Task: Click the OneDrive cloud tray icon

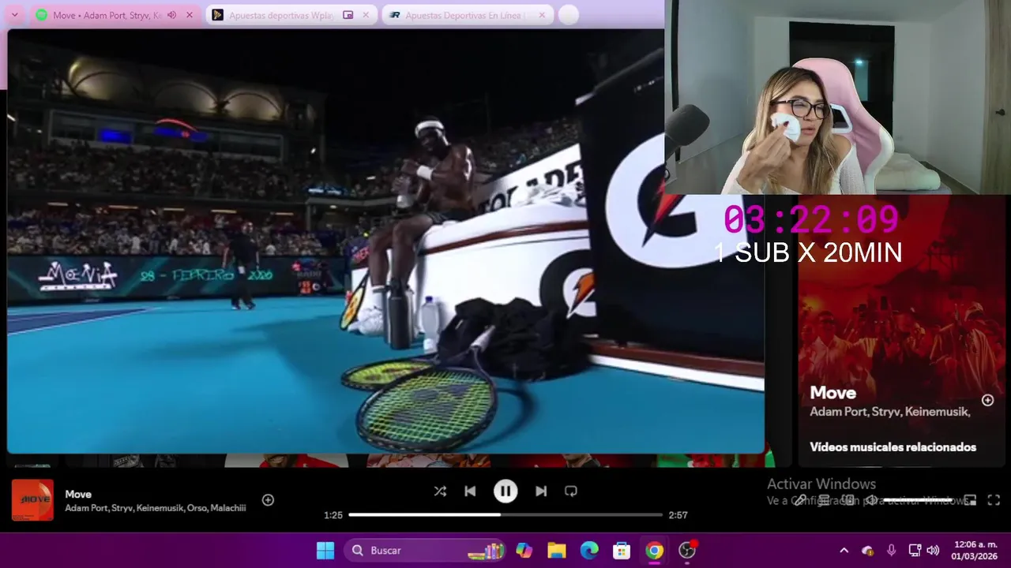Action: (867, 551)
